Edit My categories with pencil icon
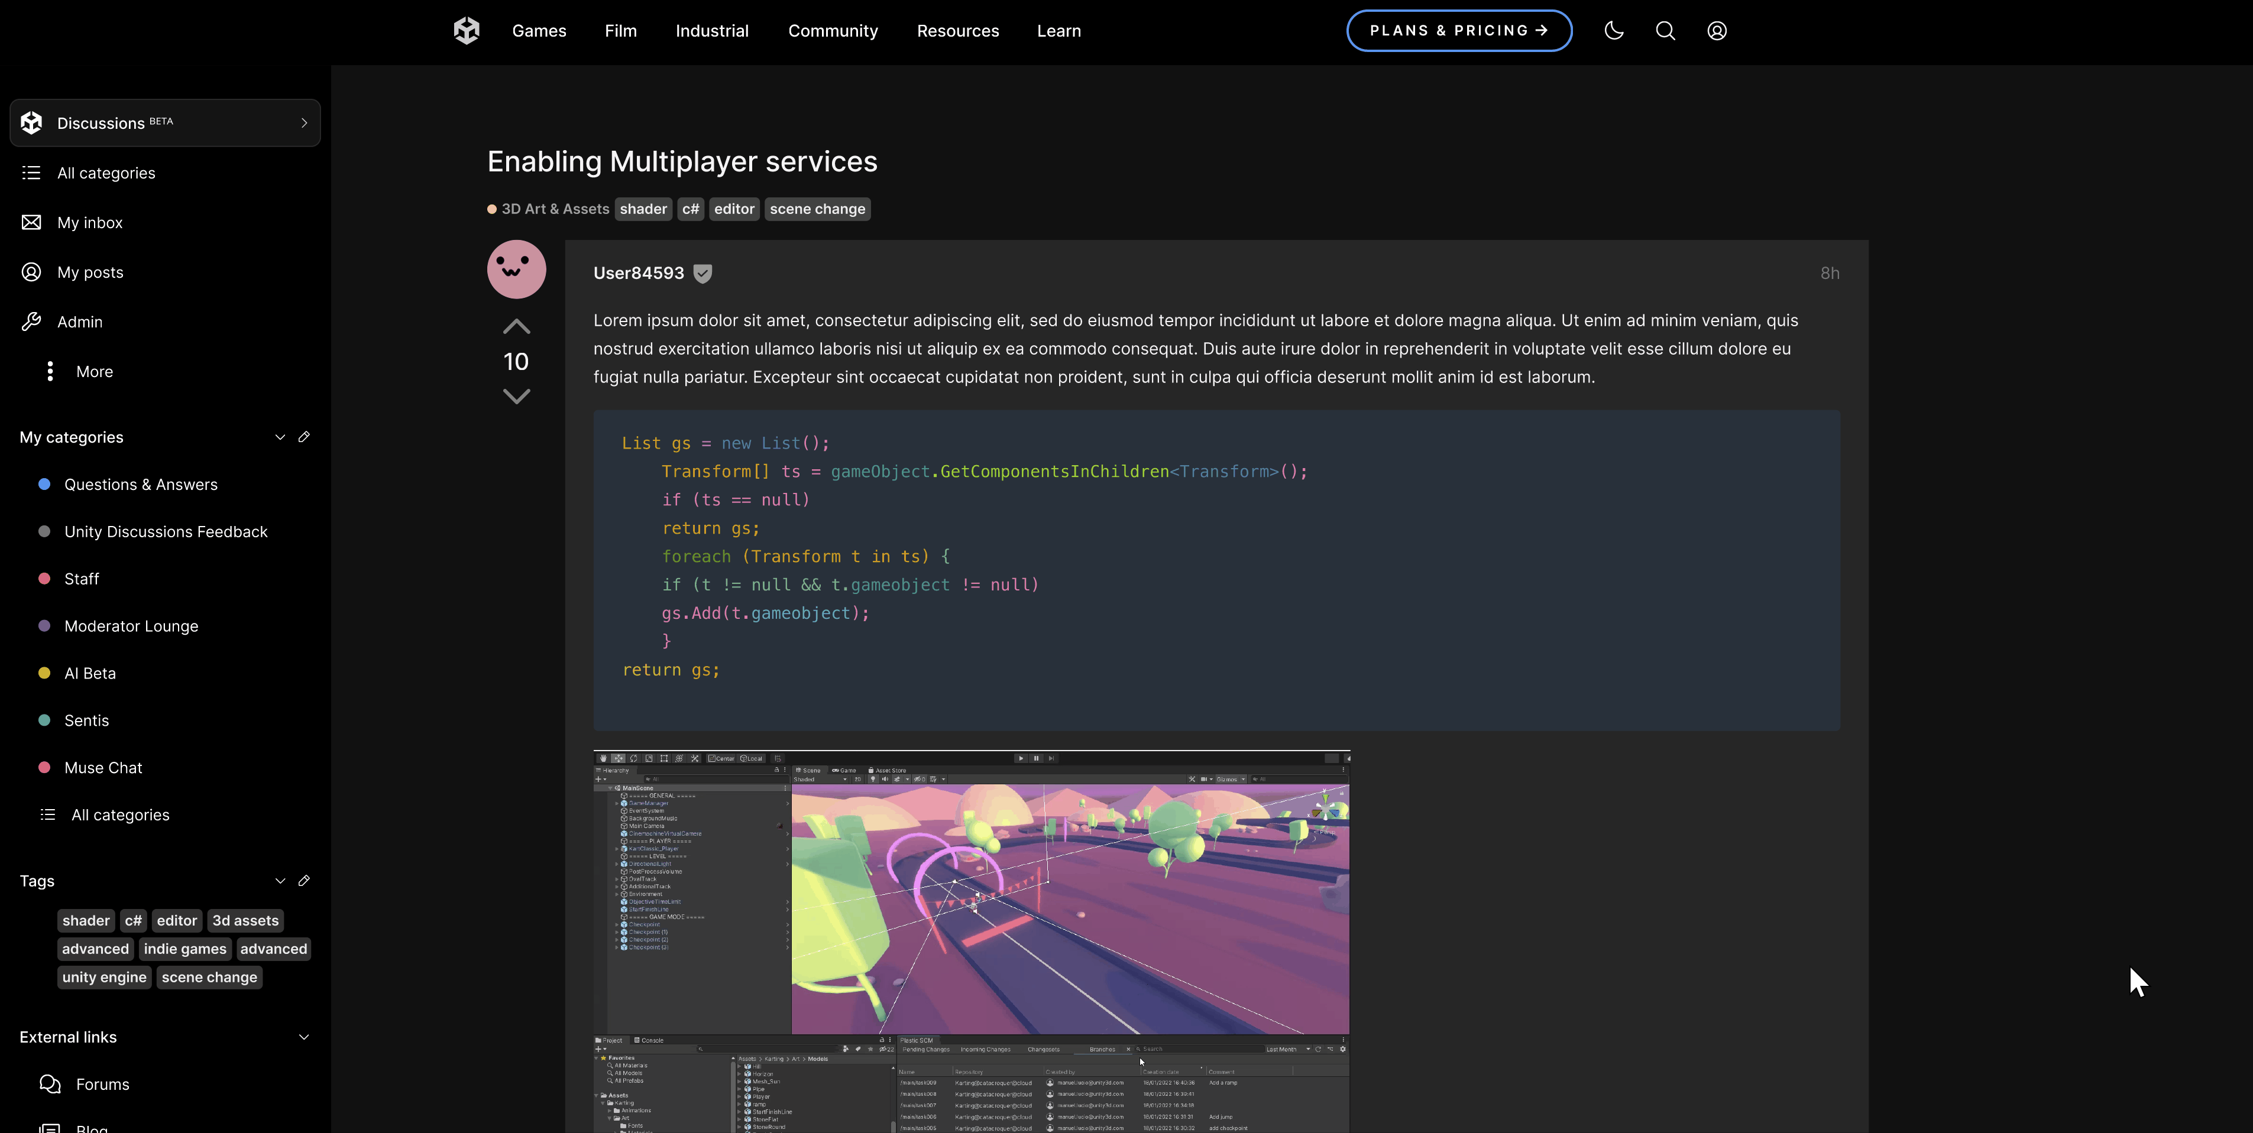2253x1133 pixels. (303, 437)
